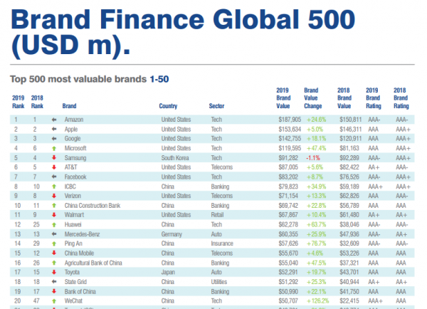Click the green up arrow next to ICBC
This screenshot has height=309, width=427.
tap(54, 187)
